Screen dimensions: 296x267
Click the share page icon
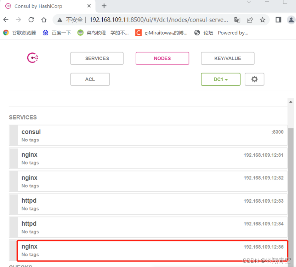pyautogui.click(x=250, y=19)
